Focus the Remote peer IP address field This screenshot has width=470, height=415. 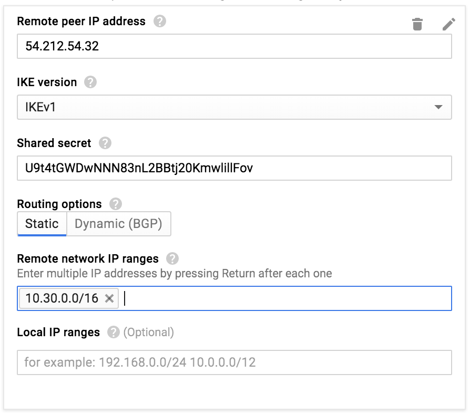click(234, 46)
